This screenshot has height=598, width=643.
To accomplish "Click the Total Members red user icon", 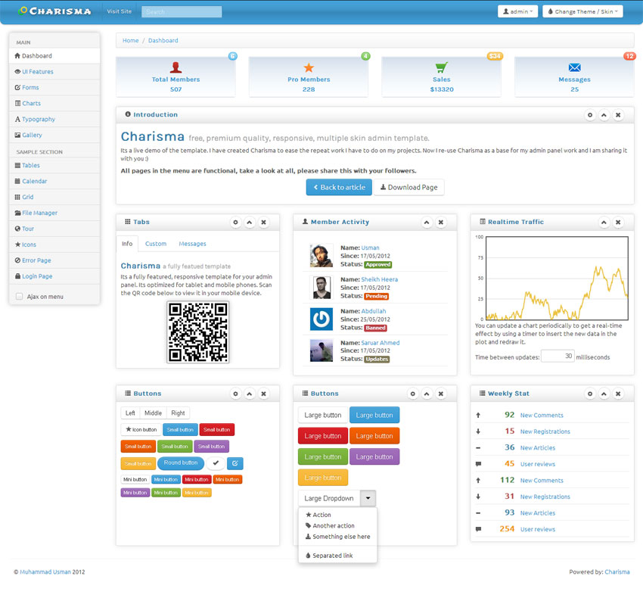I will [x=176, y=67].
